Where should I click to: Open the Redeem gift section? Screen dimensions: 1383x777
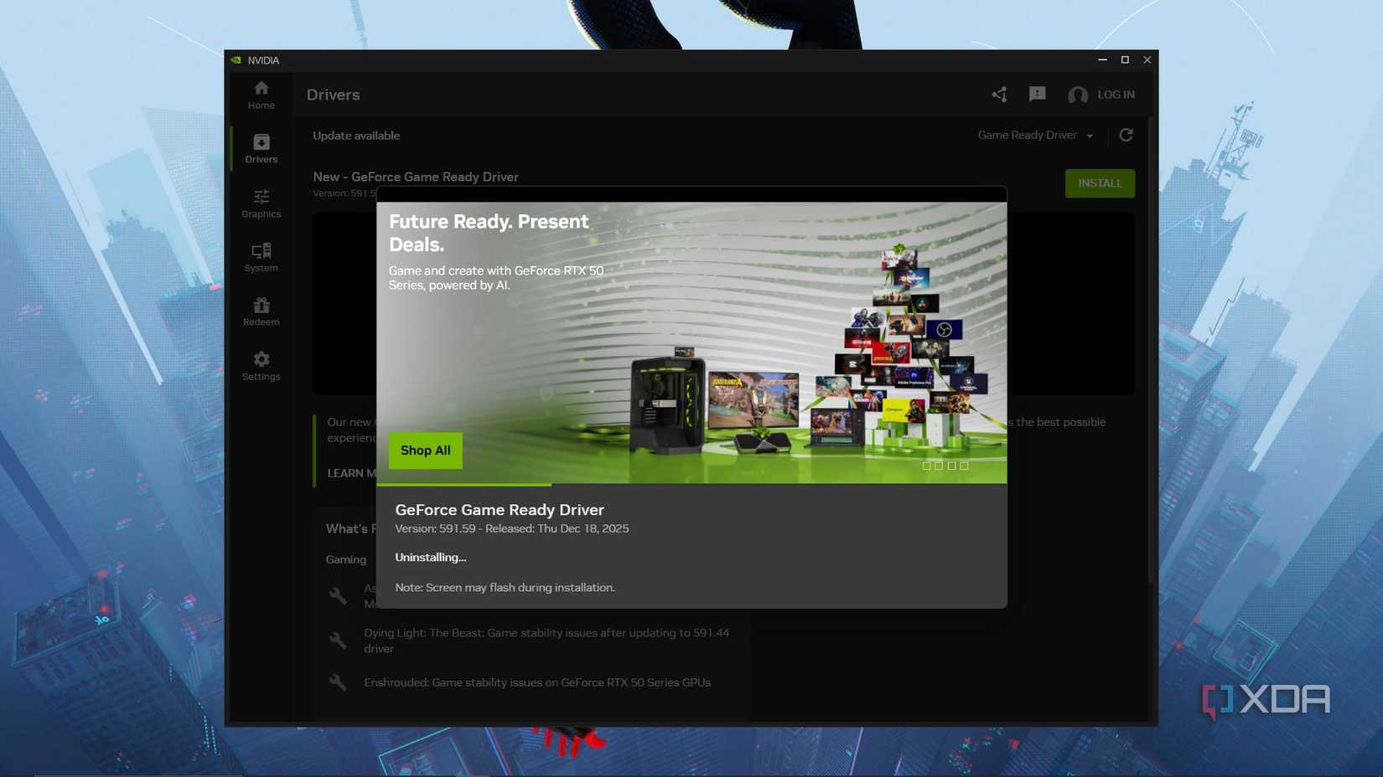[x=261, y=311]
